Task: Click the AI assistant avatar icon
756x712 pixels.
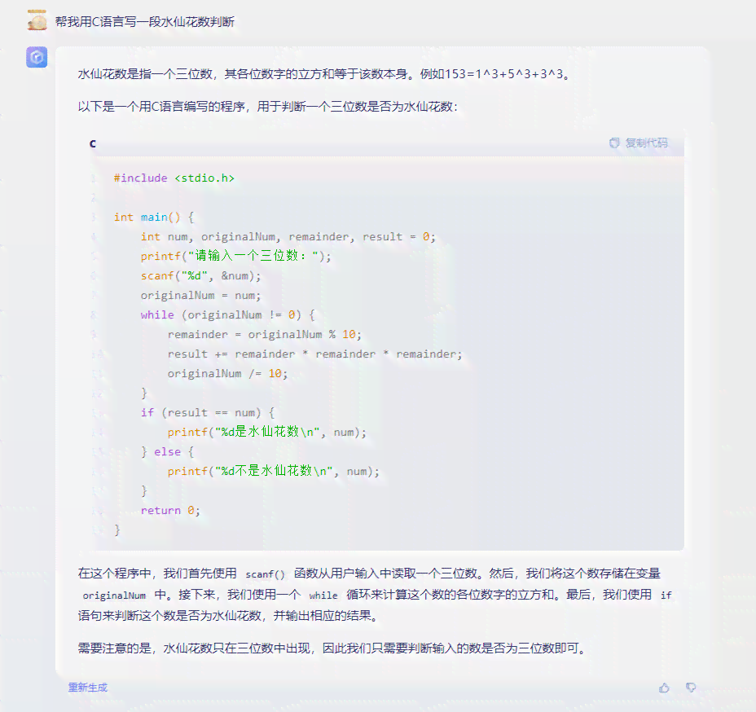Action: click(37, 57)
